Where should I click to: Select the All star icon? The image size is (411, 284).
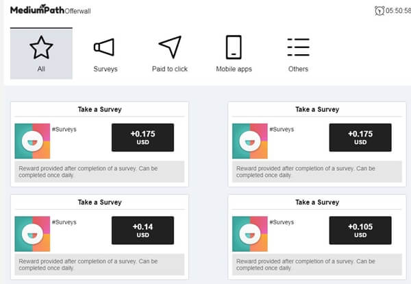[41, 47]
